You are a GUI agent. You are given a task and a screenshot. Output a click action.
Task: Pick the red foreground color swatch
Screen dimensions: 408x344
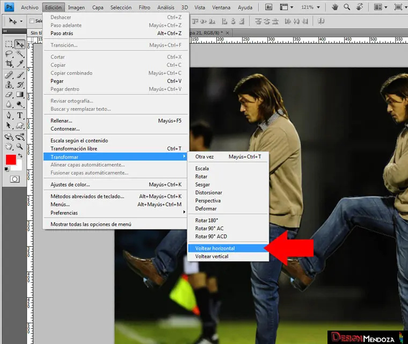[10, 160]
